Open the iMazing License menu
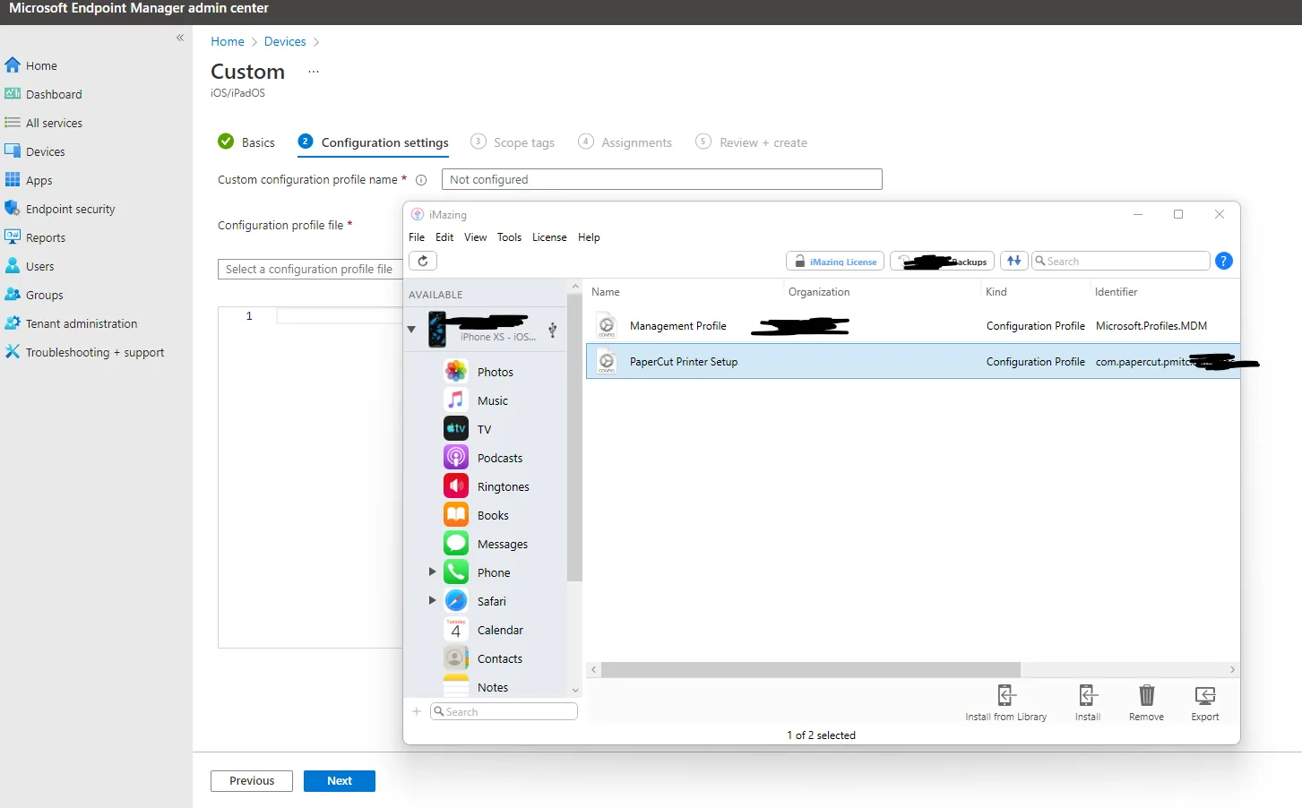Viewport: 1302px width, 808px height. 549,237
